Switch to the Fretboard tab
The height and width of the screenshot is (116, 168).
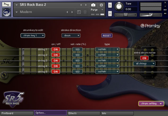pyautogui.click(x=17, y=113)
